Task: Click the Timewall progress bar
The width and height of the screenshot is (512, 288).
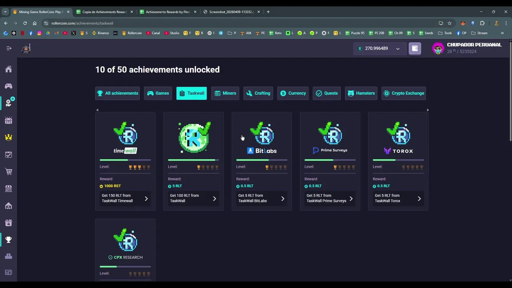Action: tap(125, 160)
